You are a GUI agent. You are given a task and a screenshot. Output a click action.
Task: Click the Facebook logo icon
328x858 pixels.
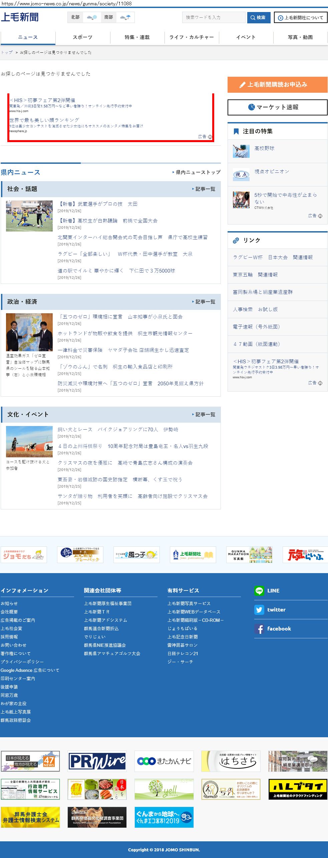(x=259, y=628)
